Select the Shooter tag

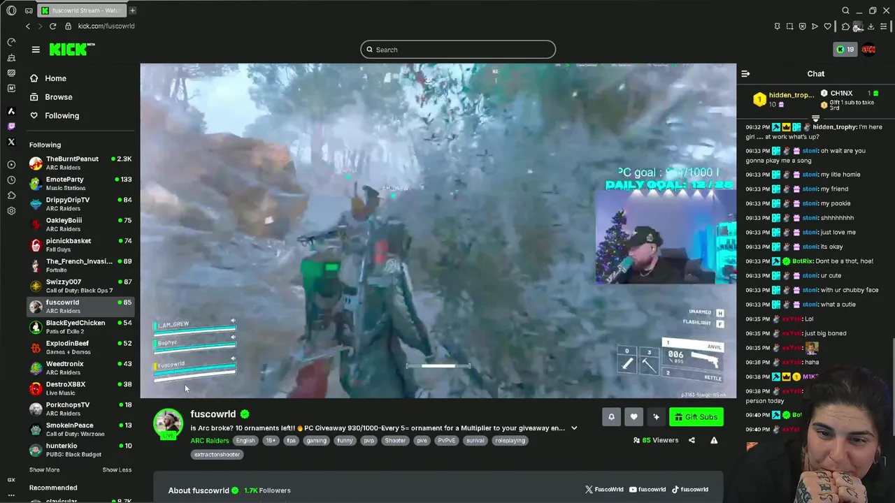(395, 441)
